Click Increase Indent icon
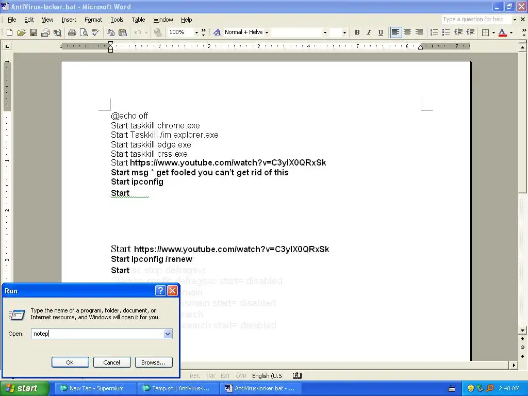 [x=470, y=32]
